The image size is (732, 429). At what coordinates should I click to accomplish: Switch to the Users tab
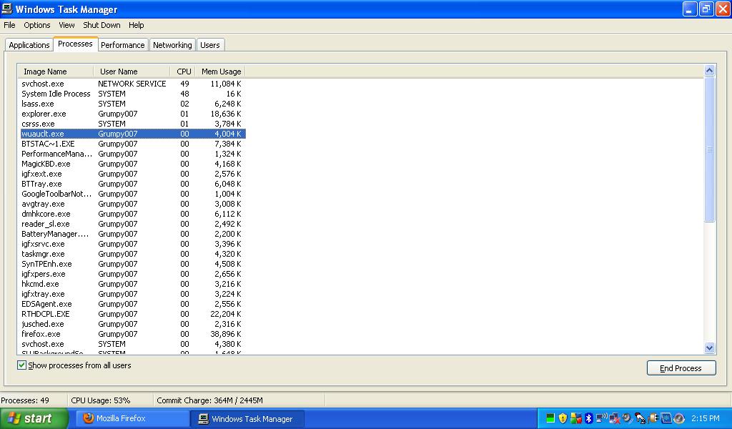coord(210,45)
